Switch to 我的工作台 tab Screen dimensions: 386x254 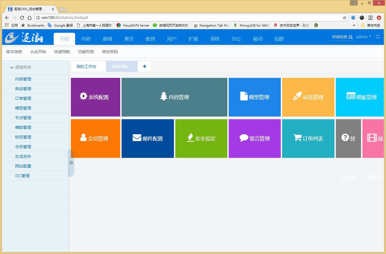tap(89, 66)
